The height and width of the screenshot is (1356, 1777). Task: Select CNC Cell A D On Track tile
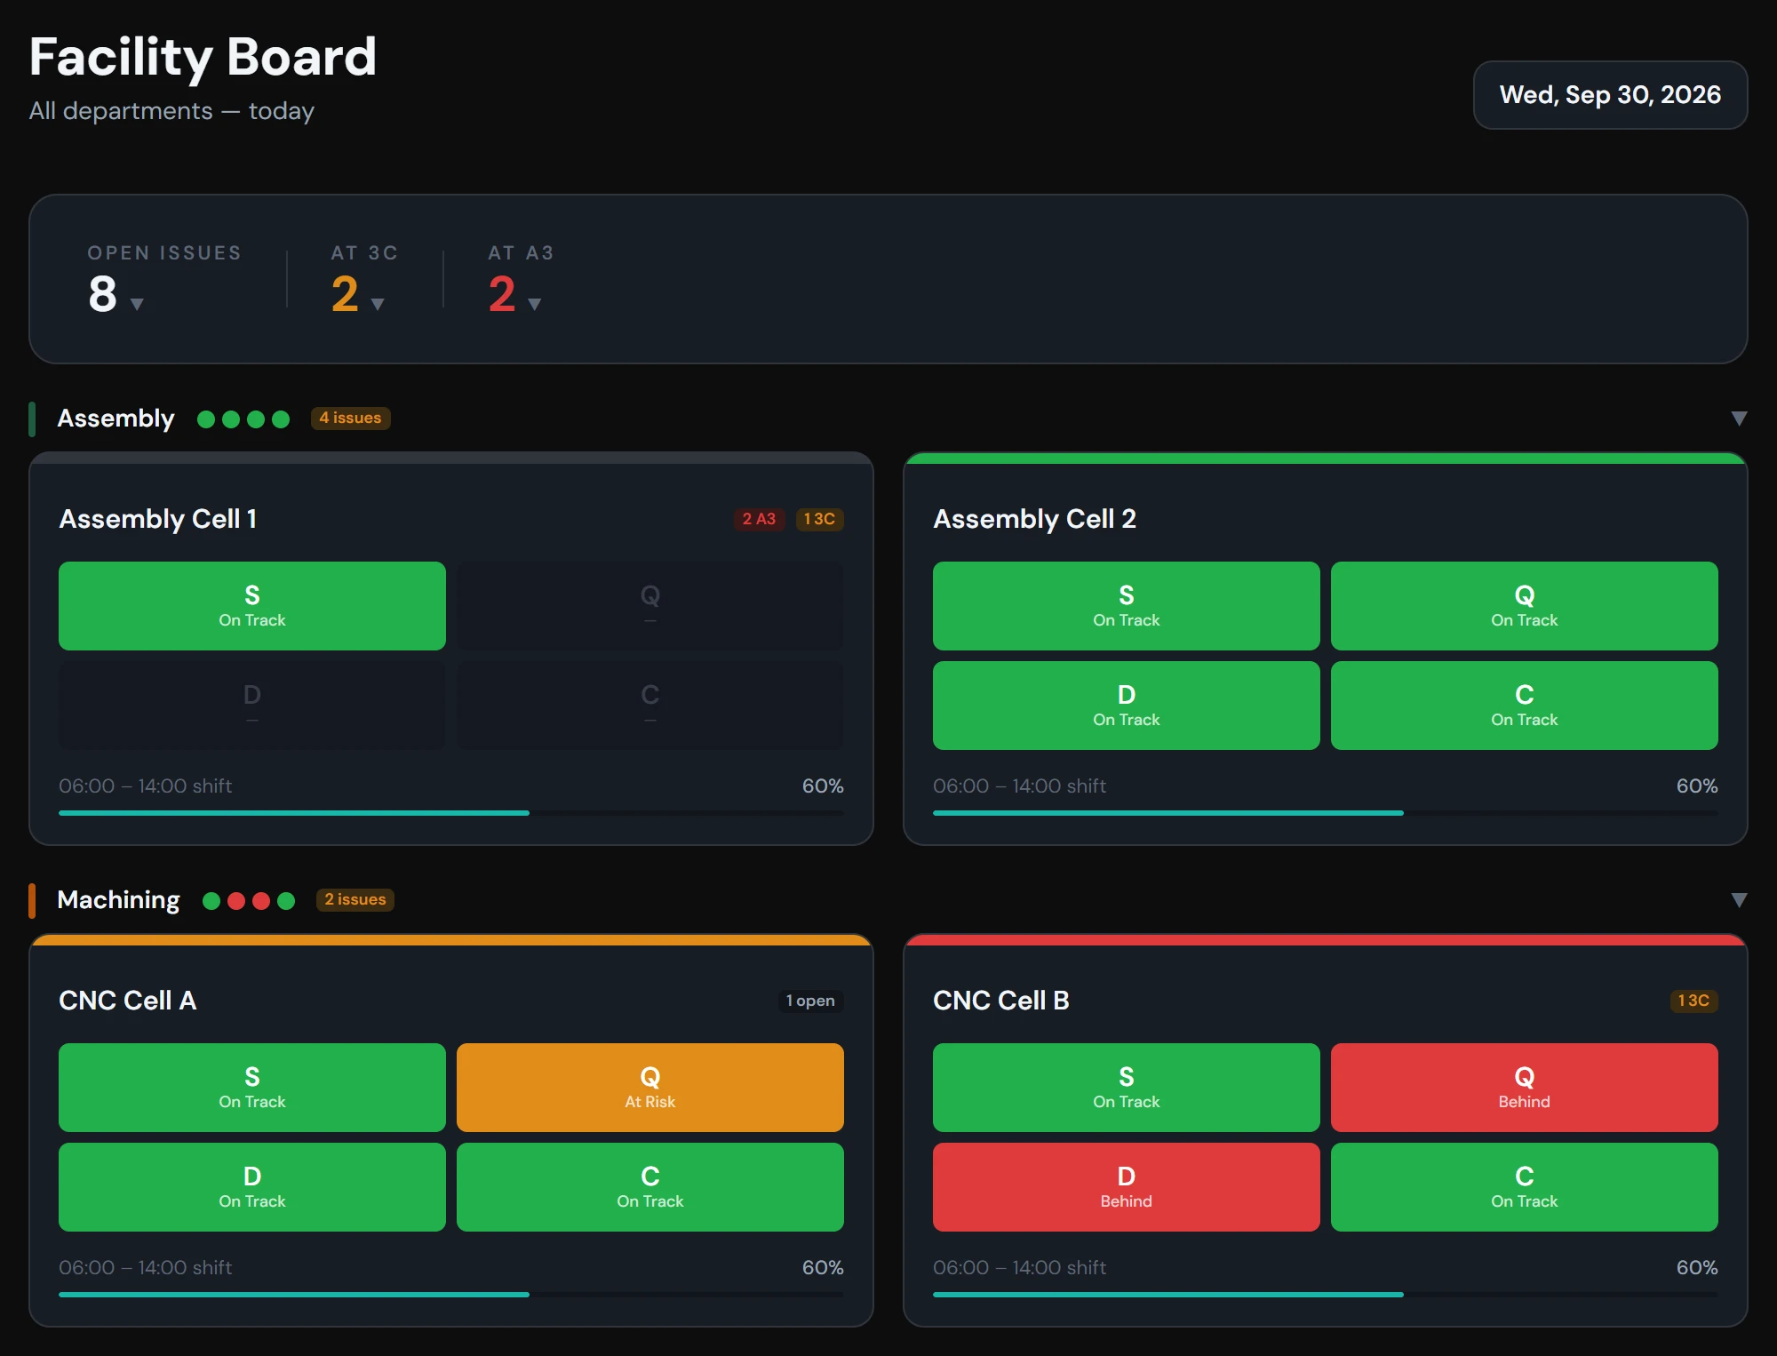coord(252,1187)
